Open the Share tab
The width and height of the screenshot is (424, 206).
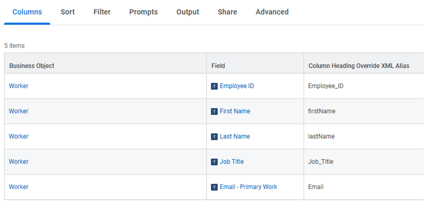tap(227, 12)
